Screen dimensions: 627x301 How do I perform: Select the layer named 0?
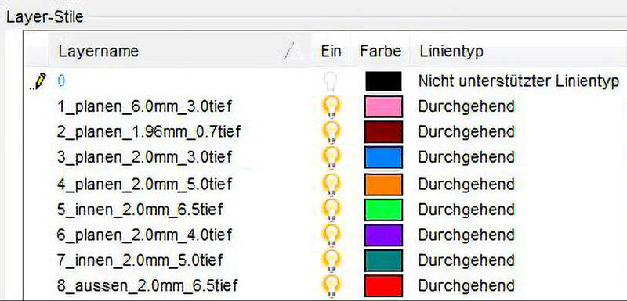[61, 81]
